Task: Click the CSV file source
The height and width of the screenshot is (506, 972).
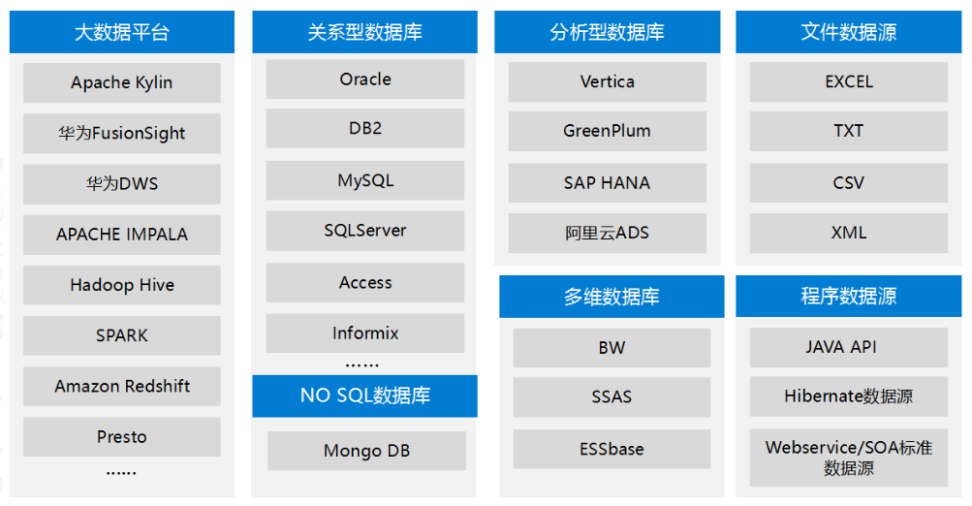Action: (849, 183)
